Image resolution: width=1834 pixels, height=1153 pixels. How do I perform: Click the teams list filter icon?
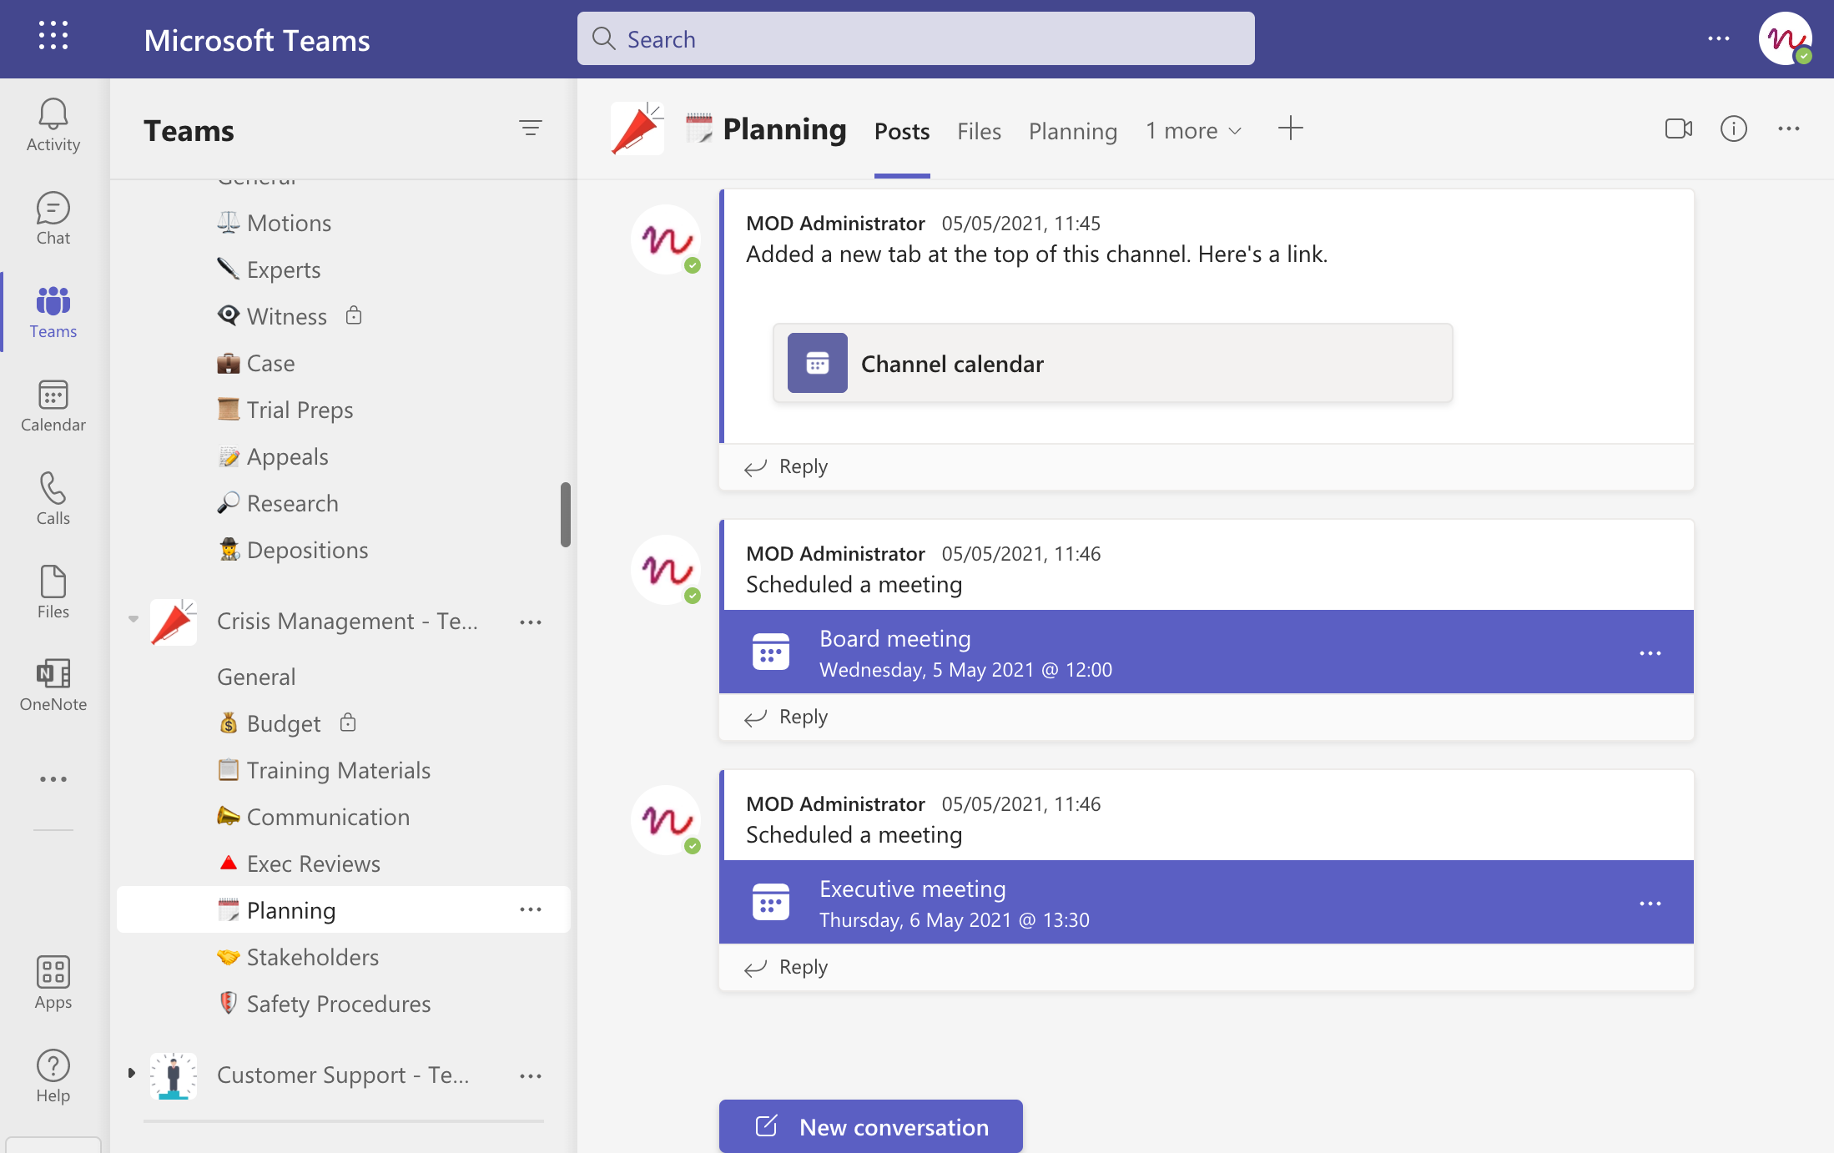click(x=530, y=128)
